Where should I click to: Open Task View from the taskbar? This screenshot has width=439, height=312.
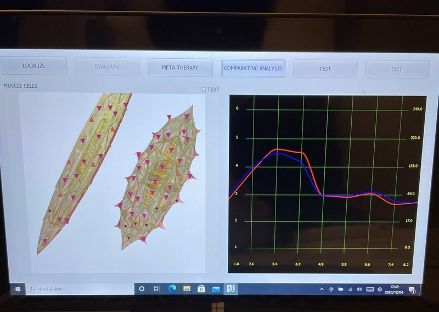(157, 289)
